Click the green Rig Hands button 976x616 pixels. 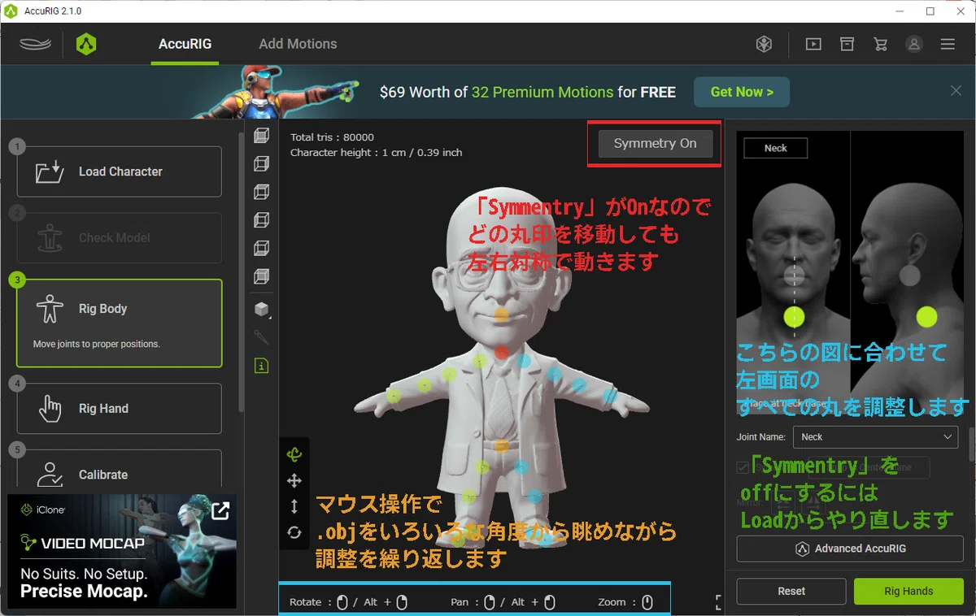[908, 591]
